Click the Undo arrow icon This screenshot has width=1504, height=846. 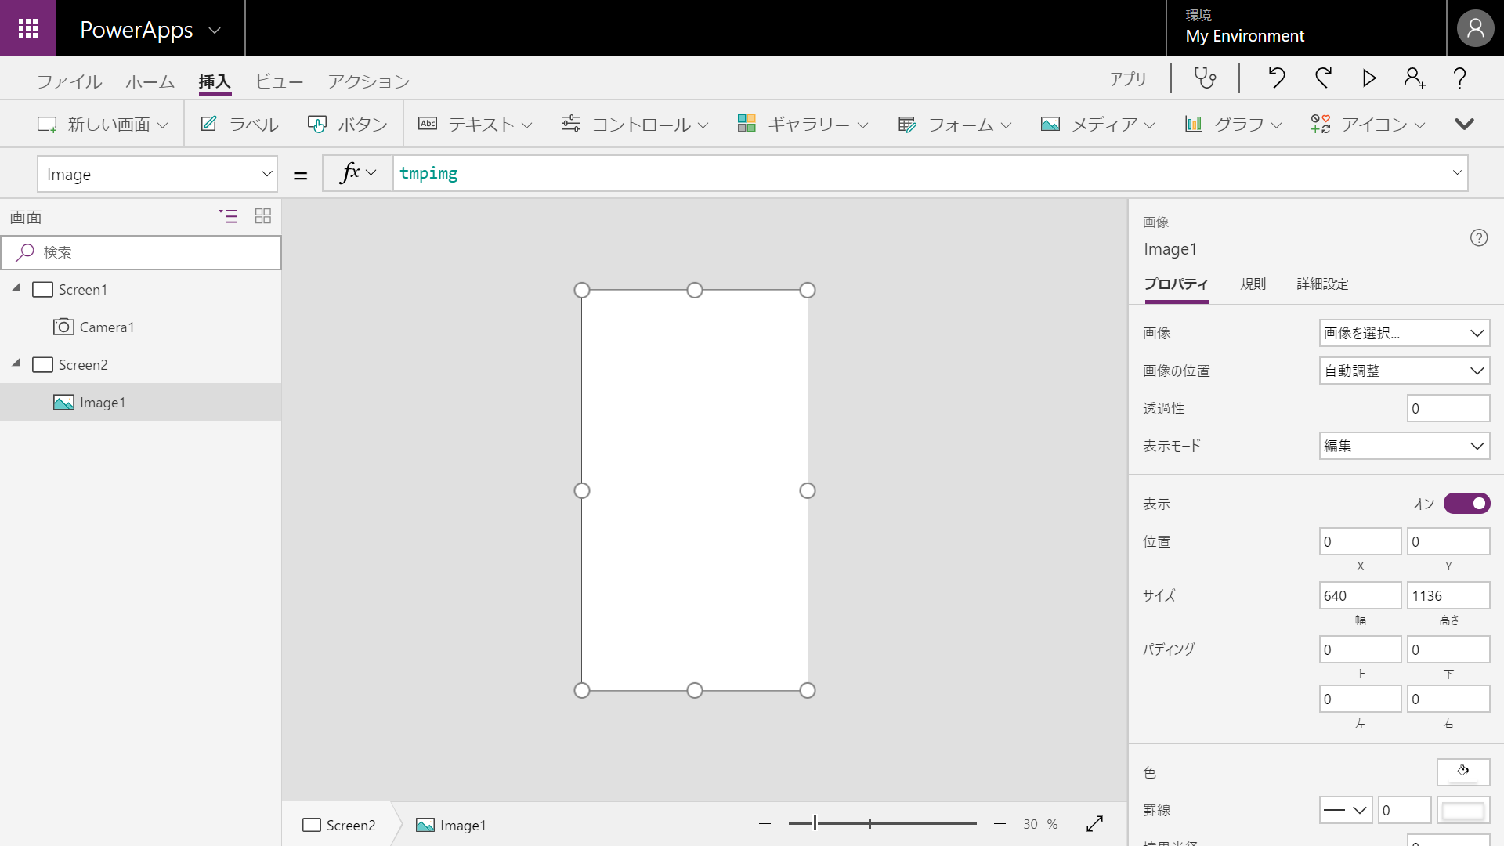coord(1277,78)
